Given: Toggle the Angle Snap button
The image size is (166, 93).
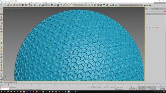Looking at the screenshot, I should click(x=64, y=5).
